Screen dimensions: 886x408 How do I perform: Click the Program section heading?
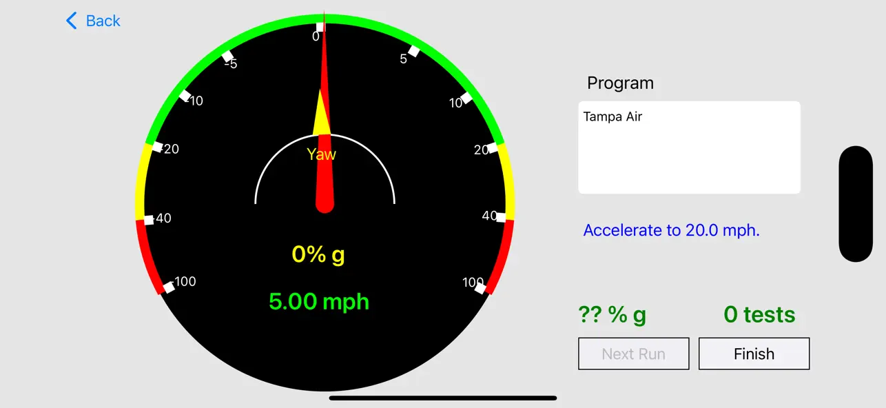click(620, 83)
